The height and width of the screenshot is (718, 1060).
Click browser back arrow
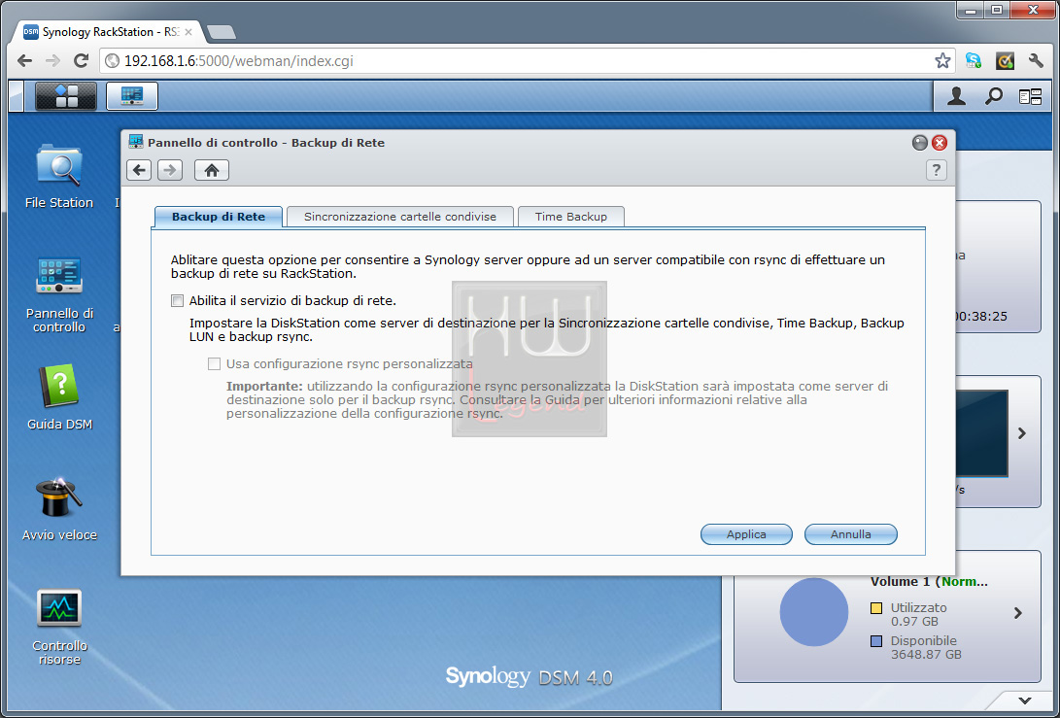tap(25, 61)
